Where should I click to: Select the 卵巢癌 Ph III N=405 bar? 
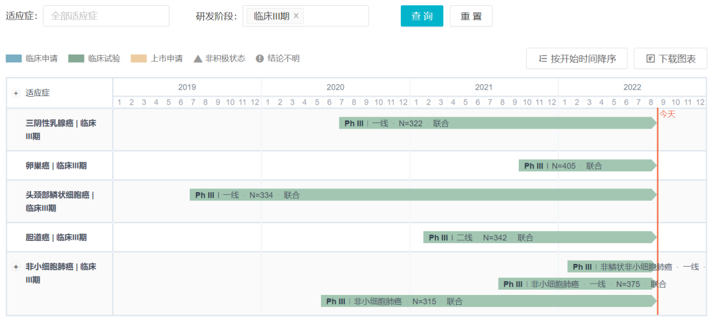click(x=585, y=166)
